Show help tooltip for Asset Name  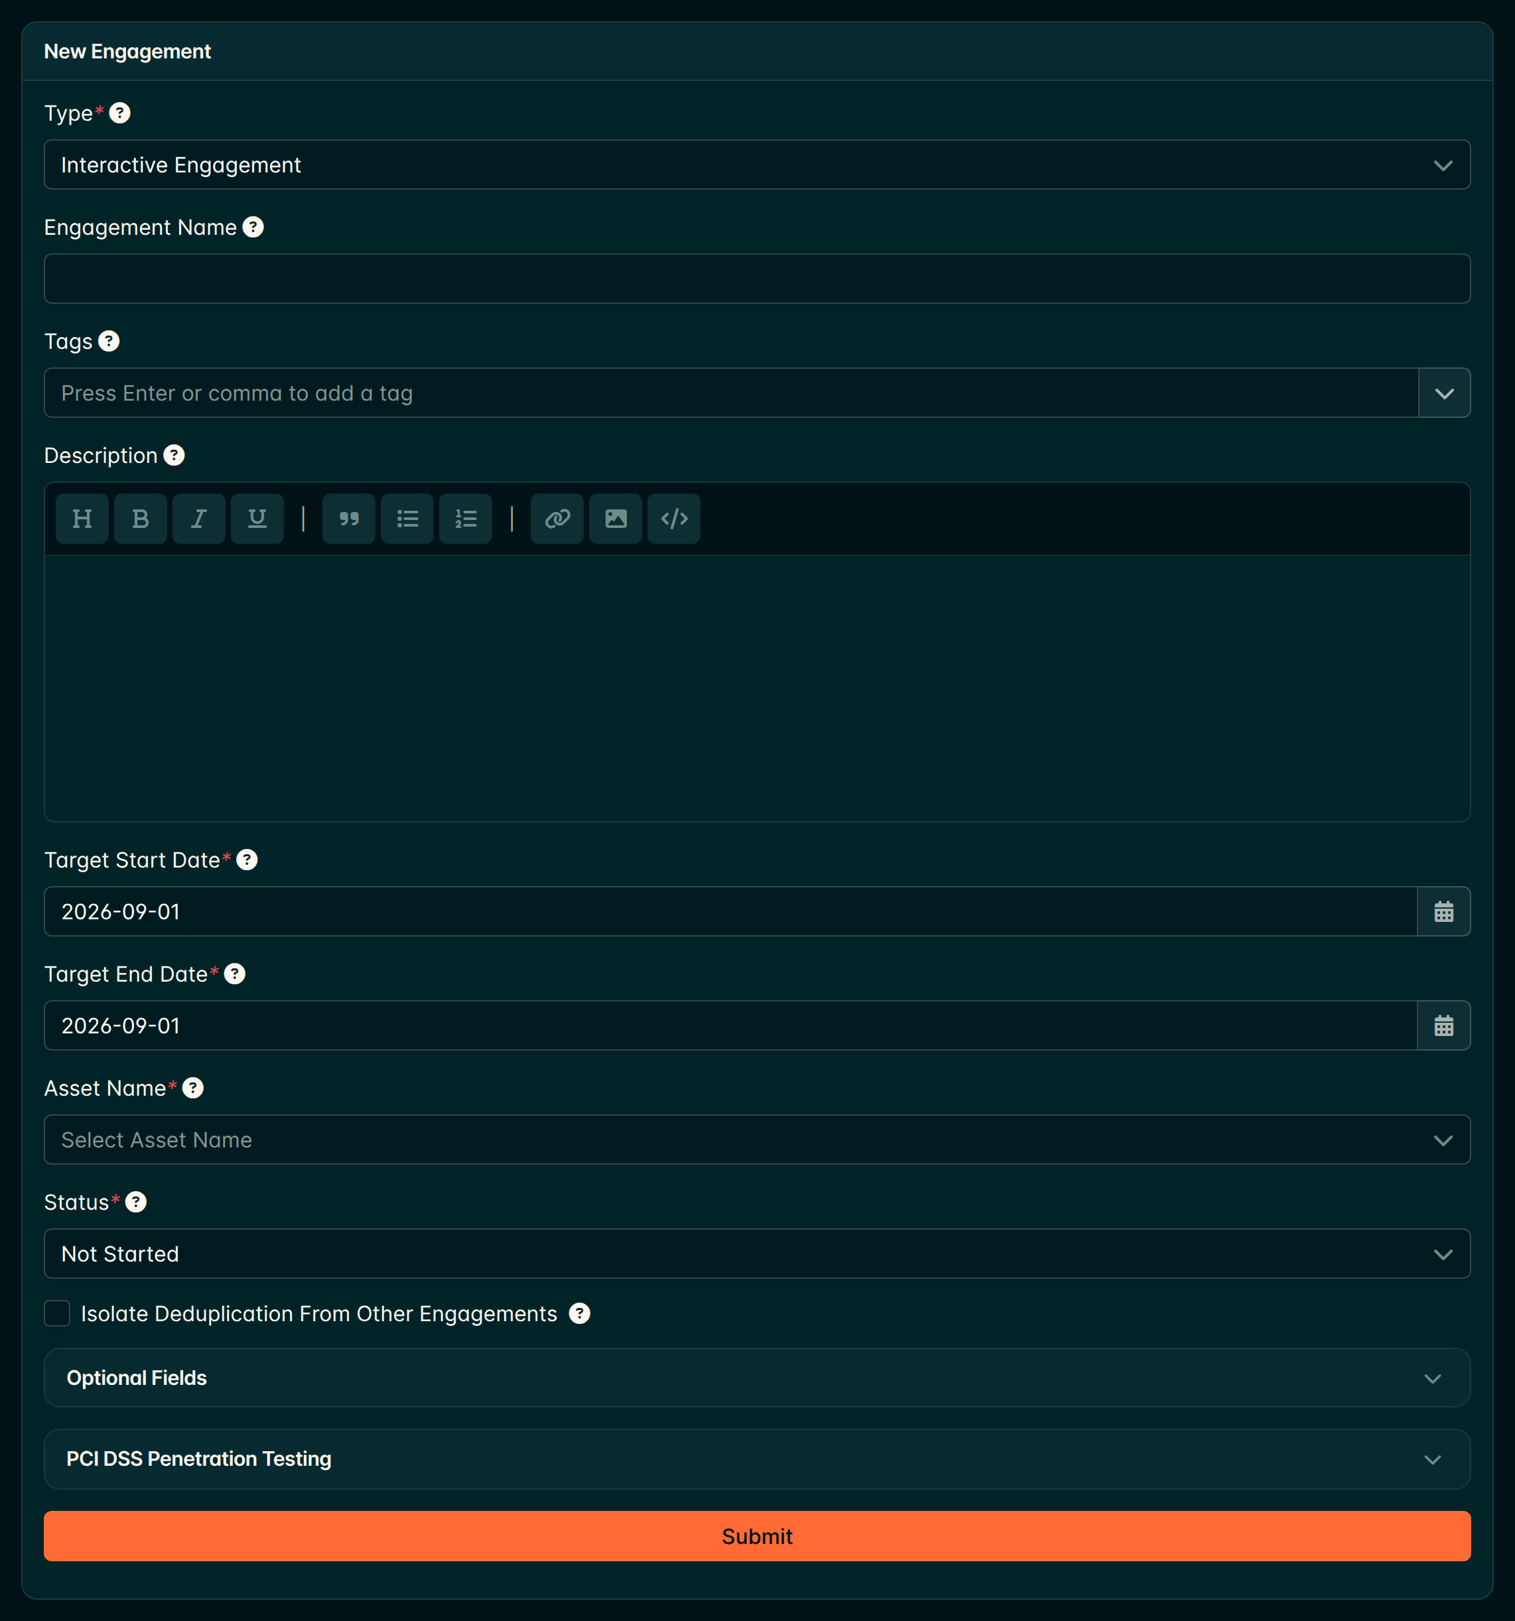tap(193, 1088)
